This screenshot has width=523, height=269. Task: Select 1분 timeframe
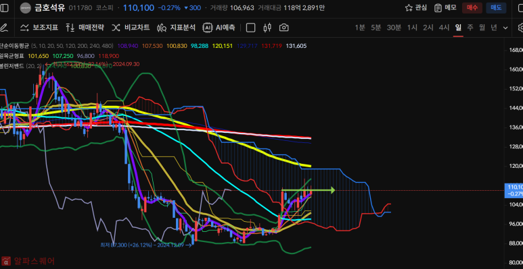tap(360, 28)
